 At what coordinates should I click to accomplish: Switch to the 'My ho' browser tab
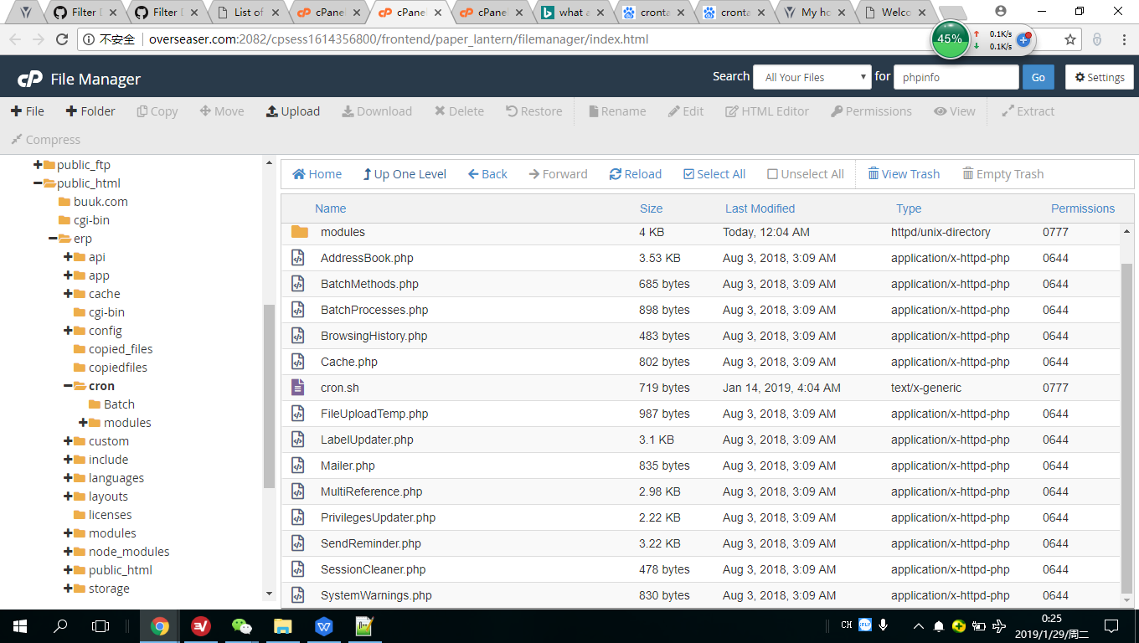coord(816,13)
